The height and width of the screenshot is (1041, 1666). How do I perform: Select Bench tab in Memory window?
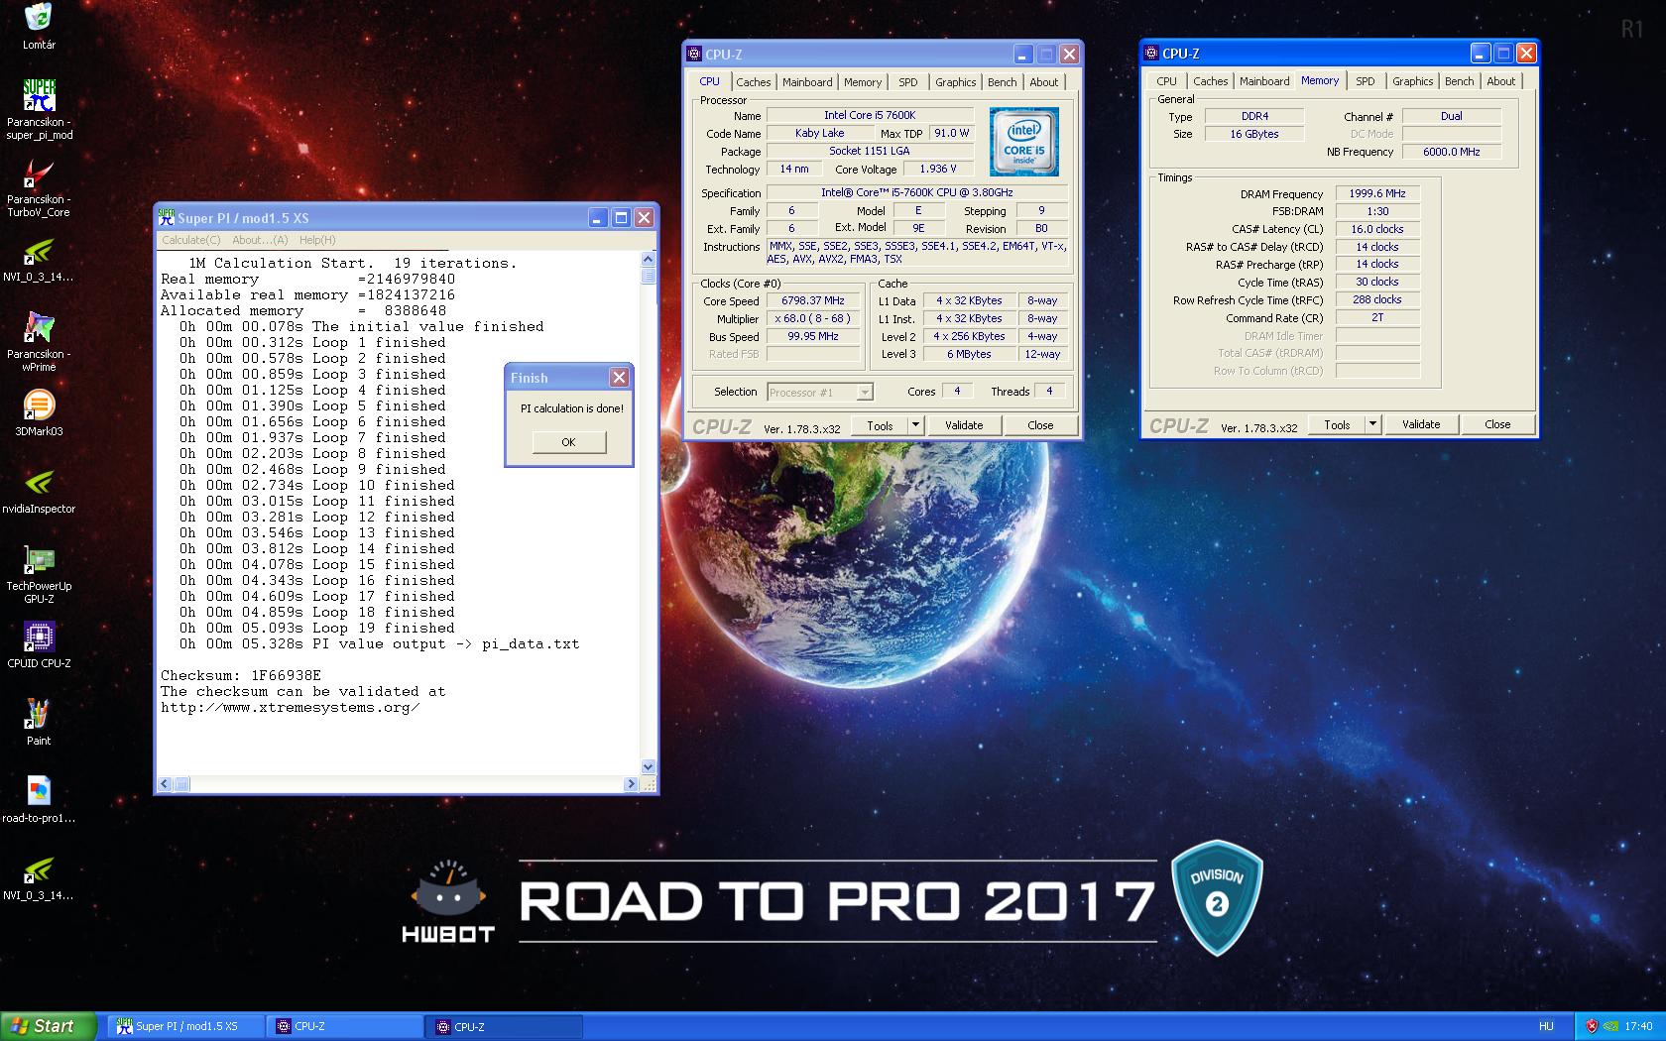(1460, 81)
